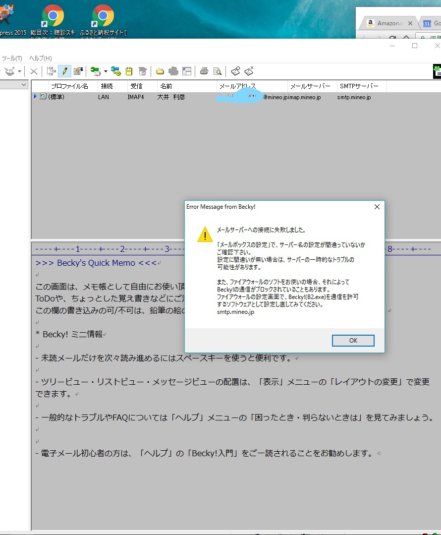Click the SMTPサーバー column header
Viewport: 441px width, 535px height.
click(359, 86)
